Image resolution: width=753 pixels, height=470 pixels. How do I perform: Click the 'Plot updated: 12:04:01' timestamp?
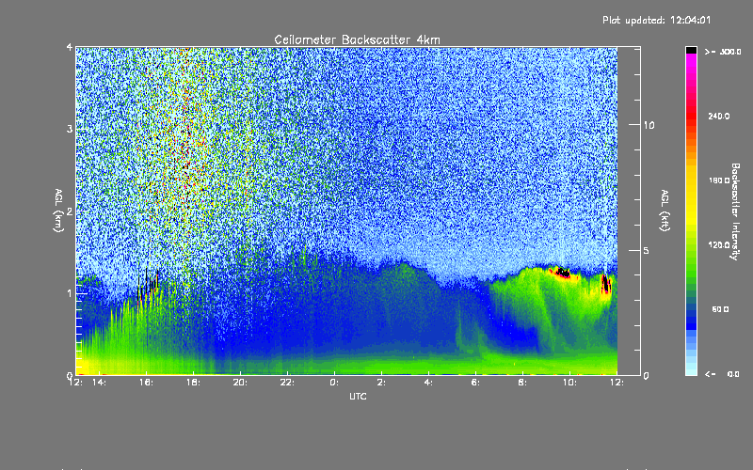[656, 20]
